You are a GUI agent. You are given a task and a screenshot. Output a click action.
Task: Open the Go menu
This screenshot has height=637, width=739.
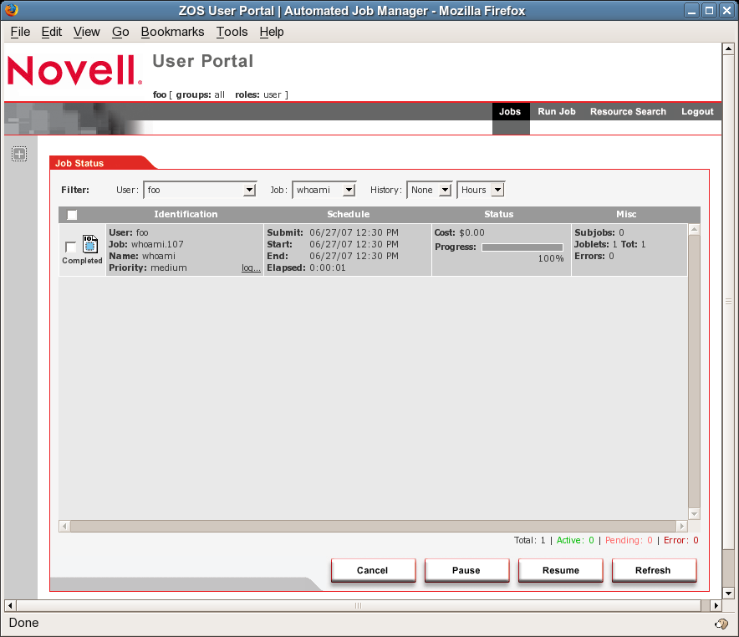pos(120,32)
